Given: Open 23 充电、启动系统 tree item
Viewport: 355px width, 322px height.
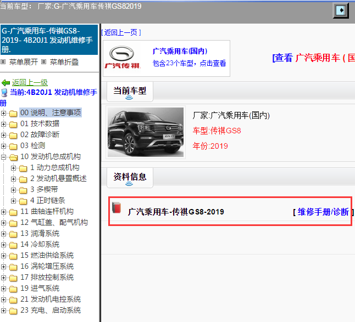Looking at the screenshot, I should click(51, 310).
